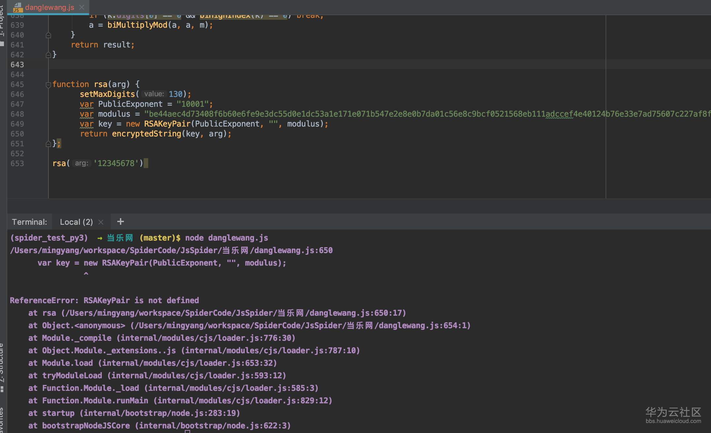
Task: Collapse the rsa function at line 645
Action: (48, 85)
